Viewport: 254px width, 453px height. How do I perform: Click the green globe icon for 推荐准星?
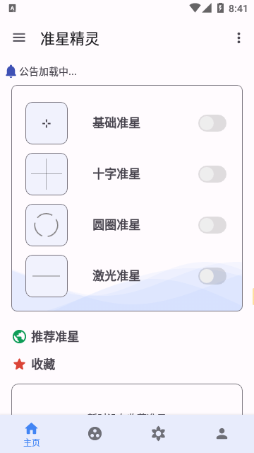19,337
